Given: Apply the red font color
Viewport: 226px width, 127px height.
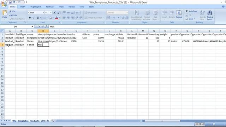Looking at the screenshot, I should tap(56, 18).
